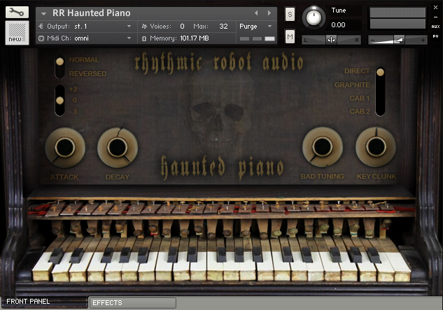The height and width of the screenshot is (310, 443).
Task: Solo the instrument with S button
Action: [x=290, y=14]
